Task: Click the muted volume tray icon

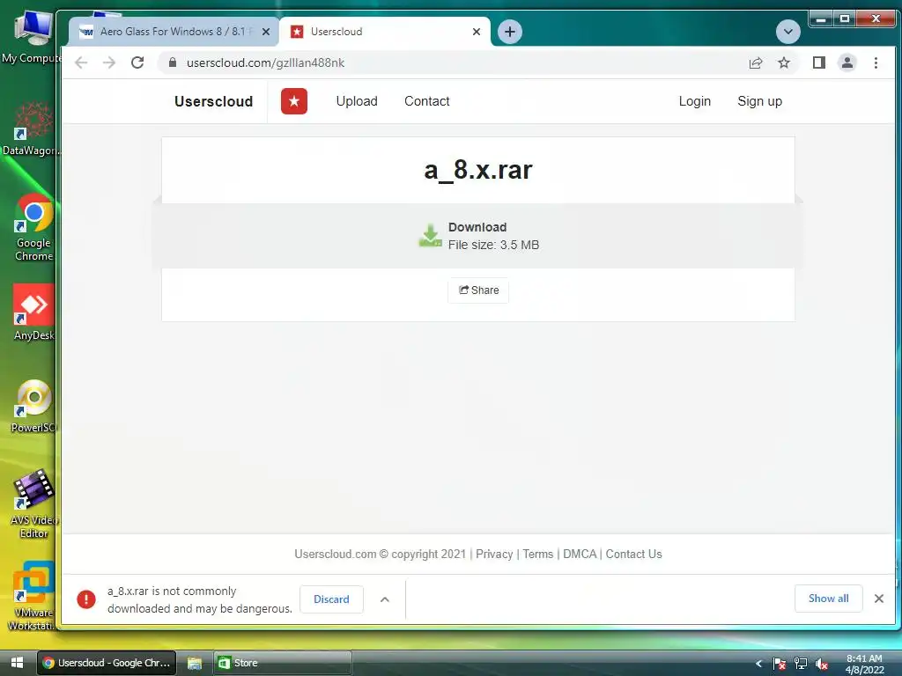Action: pos(822,664)
